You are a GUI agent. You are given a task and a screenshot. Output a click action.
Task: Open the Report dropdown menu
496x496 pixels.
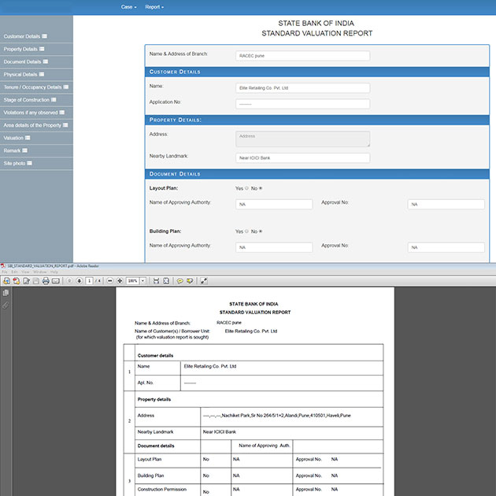coord(154,7)
